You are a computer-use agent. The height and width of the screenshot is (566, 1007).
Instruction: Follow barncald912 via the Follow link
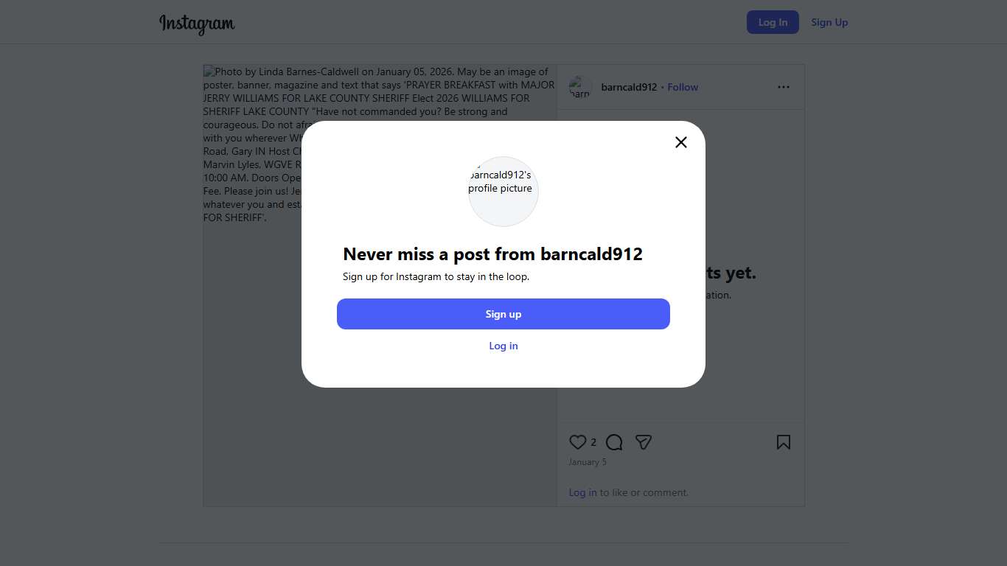[x=683, y=87]
